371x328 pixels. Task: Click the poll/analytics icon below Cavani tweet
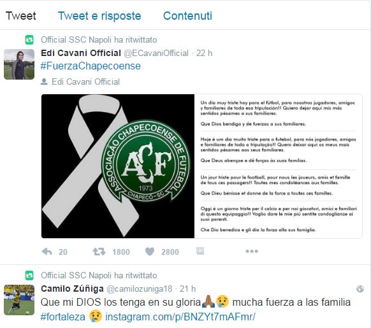click(200, 251)
